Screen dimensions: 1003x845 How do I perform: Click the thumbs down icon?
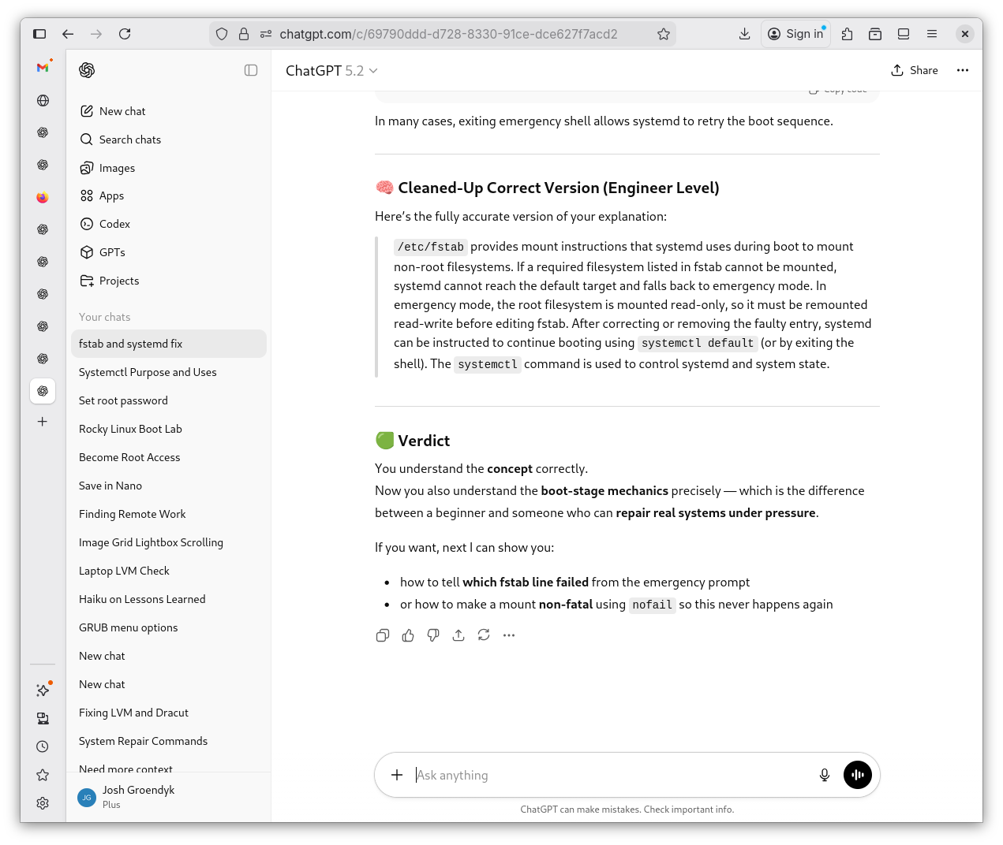pos(433,635)
